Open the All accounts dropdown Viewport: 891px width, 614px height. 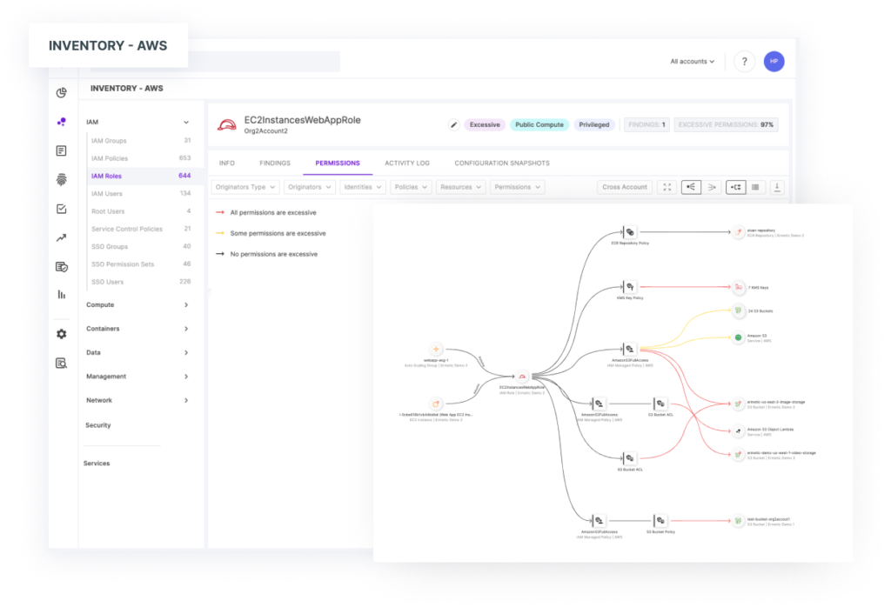(692, 62)
